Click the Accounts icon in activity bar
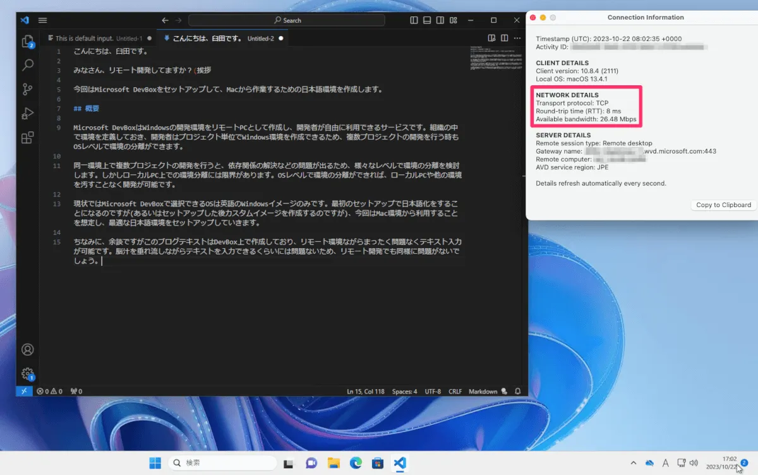The image size is (758, 475). tap(27, 349)
